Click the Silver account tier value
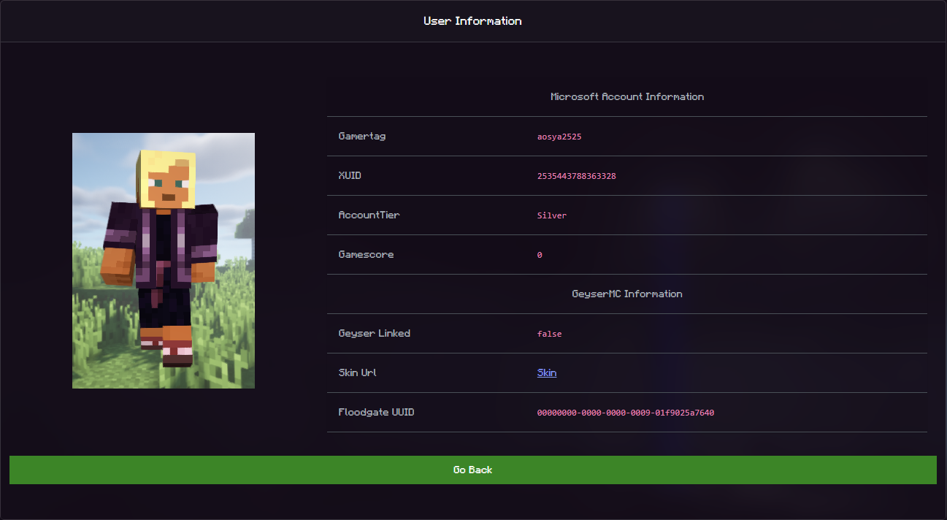947x520 pixels. (x=552, y=215)
